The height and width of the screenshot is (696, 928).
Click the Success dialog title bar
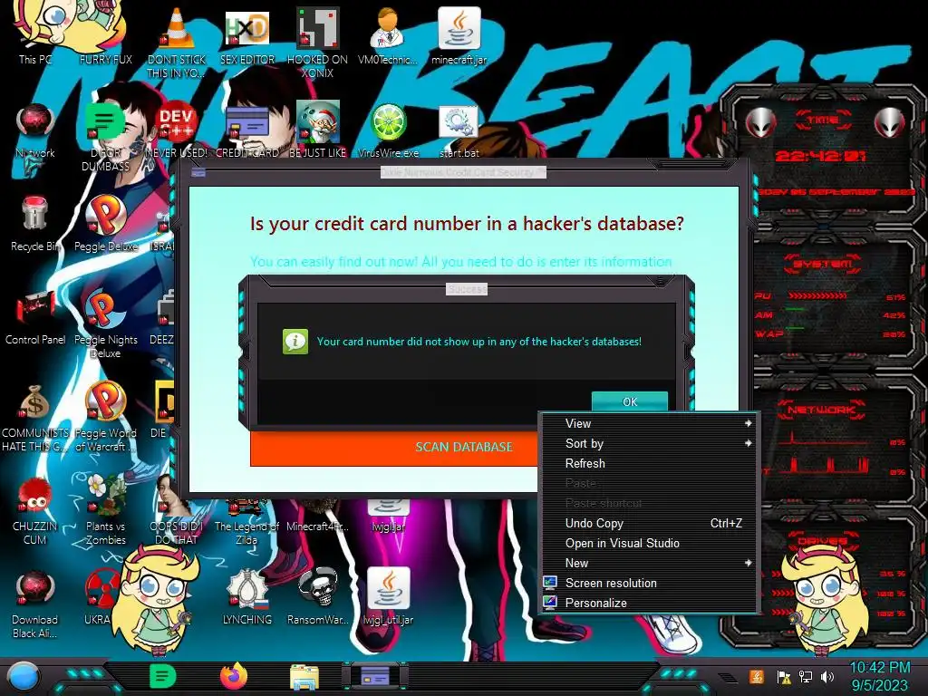point(467,289)
